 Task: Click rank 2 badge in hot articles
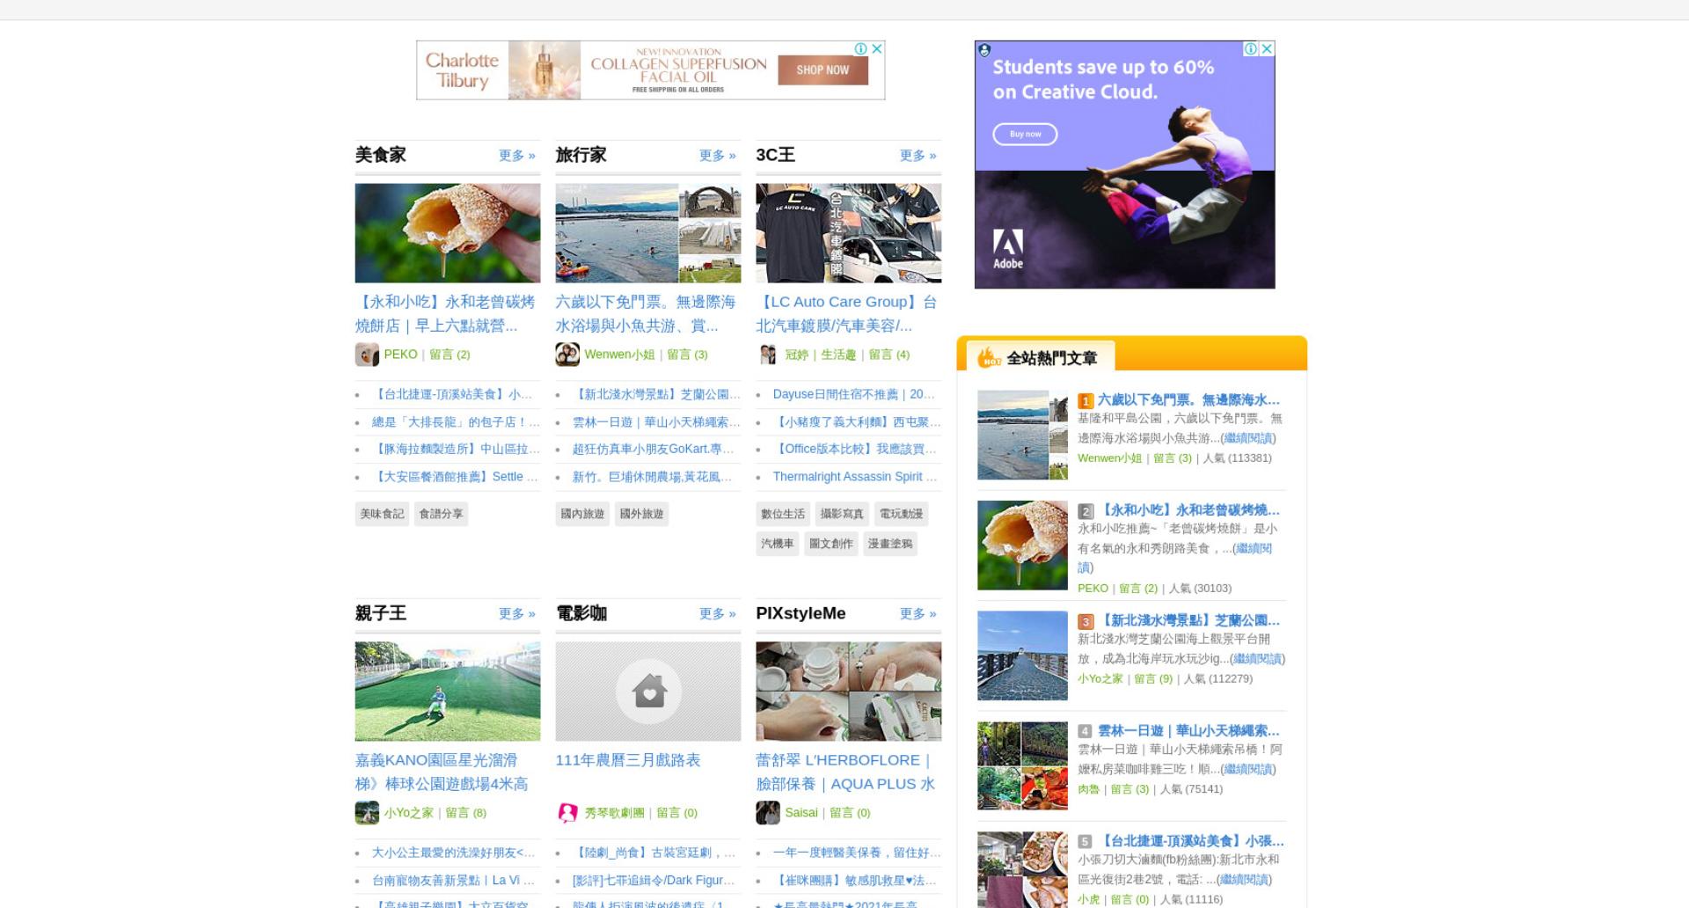tap(1086, 511)
